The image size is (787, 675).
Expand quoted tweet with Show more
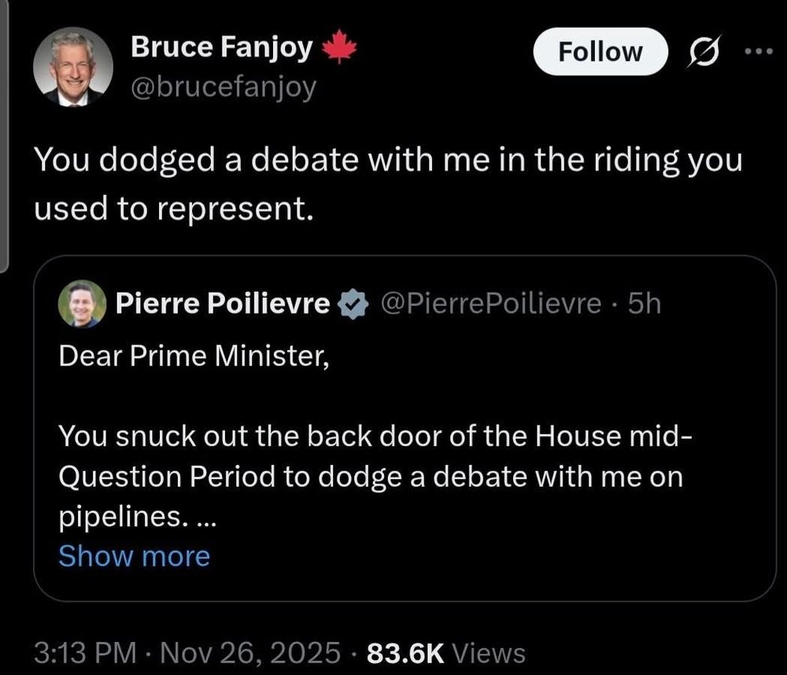coord(134,556)
